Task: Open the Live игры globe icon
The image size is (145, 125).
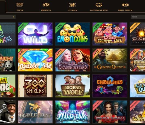Action: click(72, 5)
